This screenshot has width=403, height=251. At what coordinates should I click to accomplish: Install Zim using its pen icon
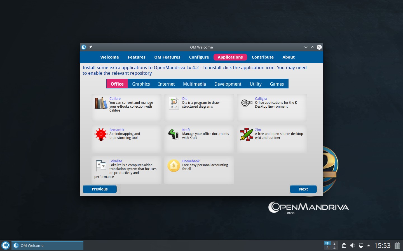click(247, 134)
